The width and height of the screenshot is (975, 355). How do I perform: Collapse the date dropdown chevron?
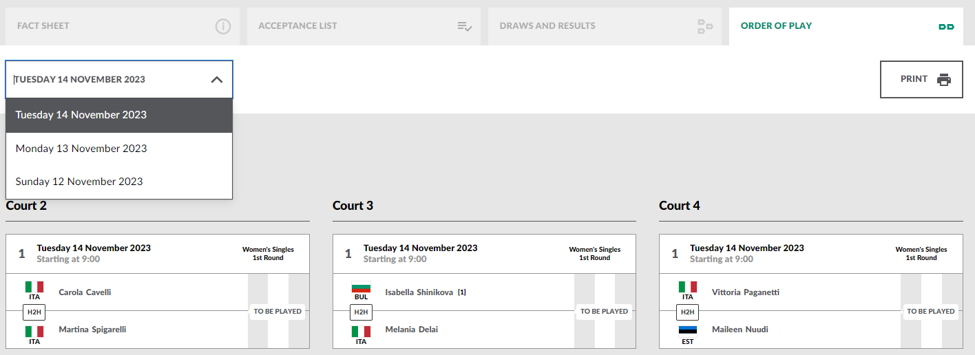coord(217,79)
